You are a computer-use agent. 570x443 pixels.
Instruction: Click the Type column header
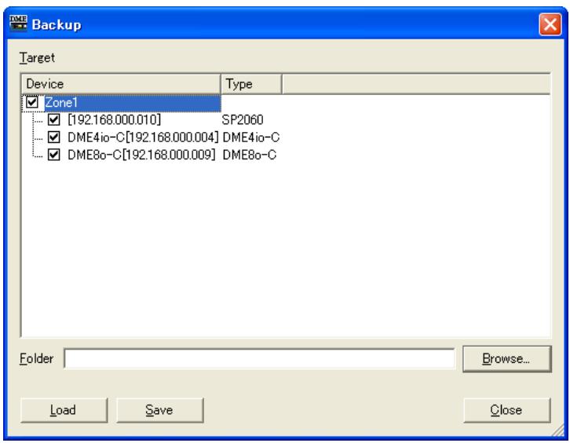[x=251, y=84]
